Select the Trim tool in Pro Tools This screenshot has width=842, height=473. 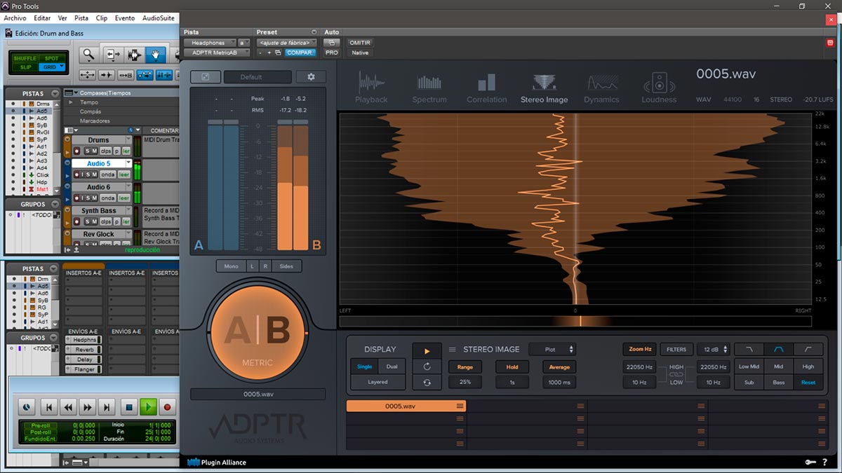coord(112,55)
